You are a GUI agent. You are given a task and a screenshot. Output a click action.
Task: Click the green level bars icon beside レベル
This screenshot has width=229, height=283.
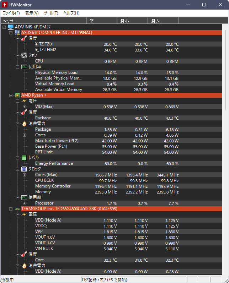click(24, 158)
